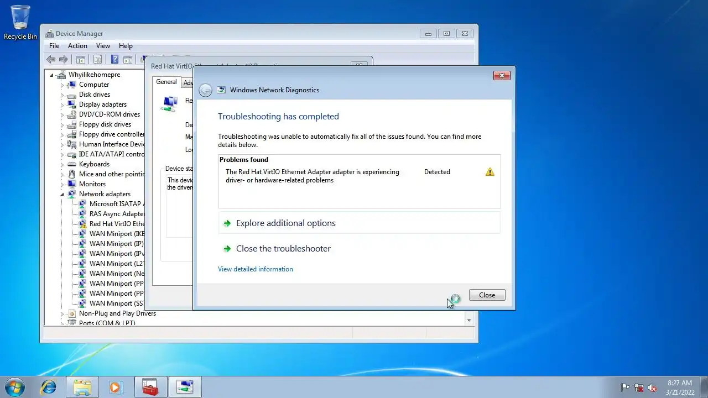Expand the Floppy disk drives node
The width and height of the screenshot is (708, 398).
62,124
